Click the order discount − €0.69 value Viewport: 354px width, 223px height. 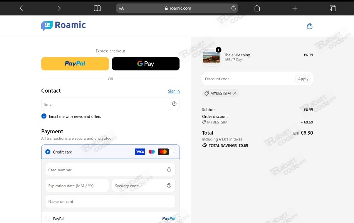coord(307,122)
